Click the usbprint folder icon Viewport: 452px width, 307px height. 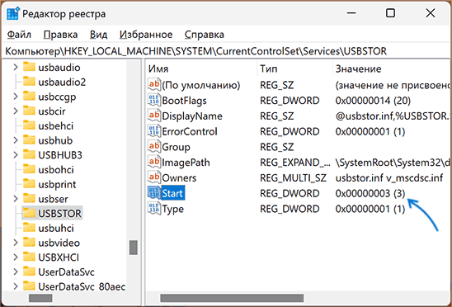[x=29, y=184]
